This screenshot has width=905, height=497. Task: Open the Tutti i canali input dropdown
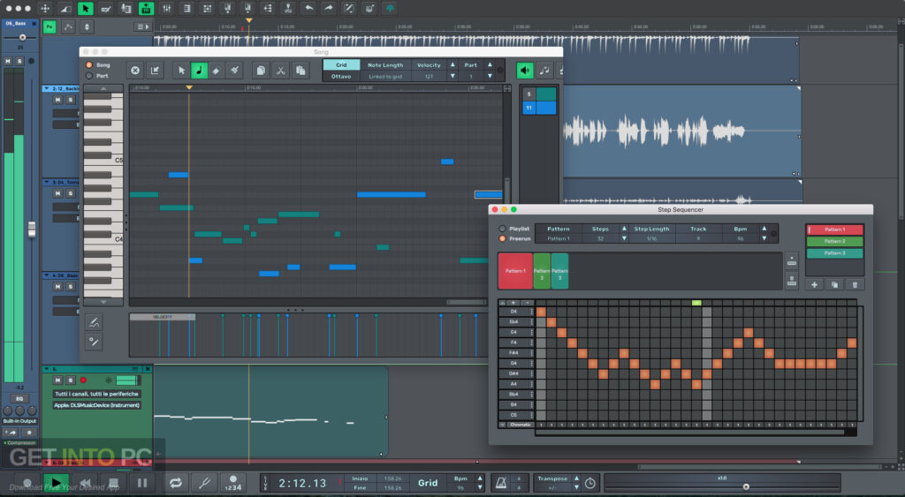(x=97, y=394)
